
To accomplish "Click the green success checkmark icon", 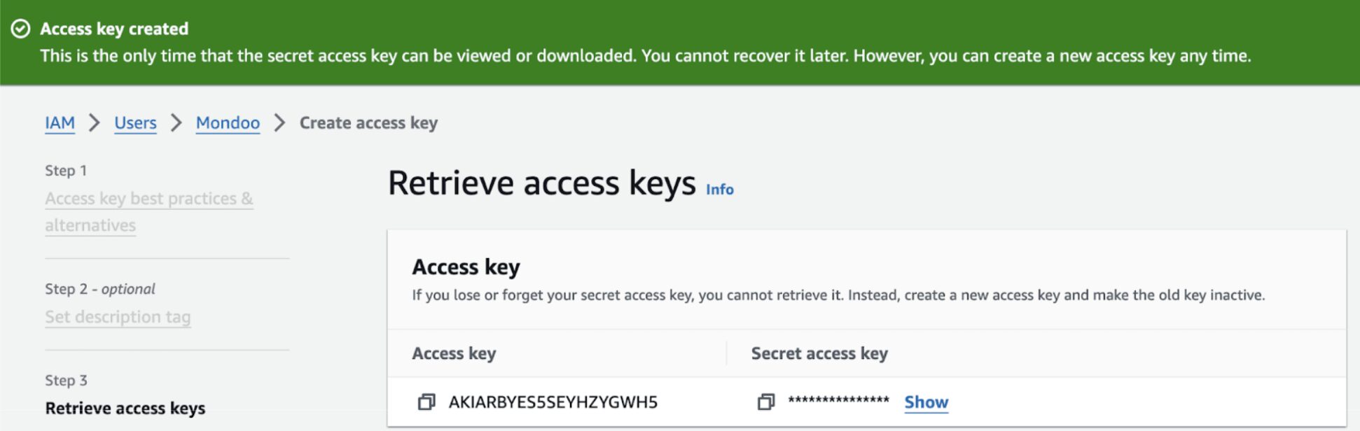I will (x=21, y=29).
